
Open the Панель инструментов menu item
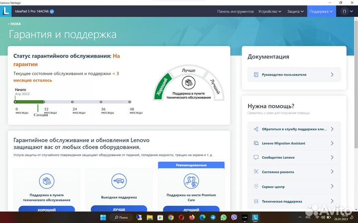pyautogui.click(x=235, y=11)
